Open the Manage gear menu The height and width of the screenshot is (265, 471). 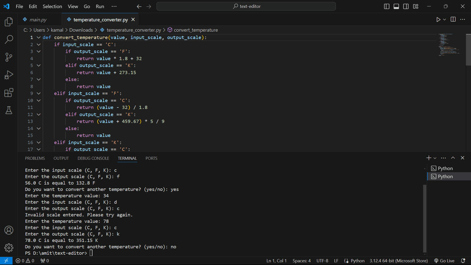coord(9,248)
